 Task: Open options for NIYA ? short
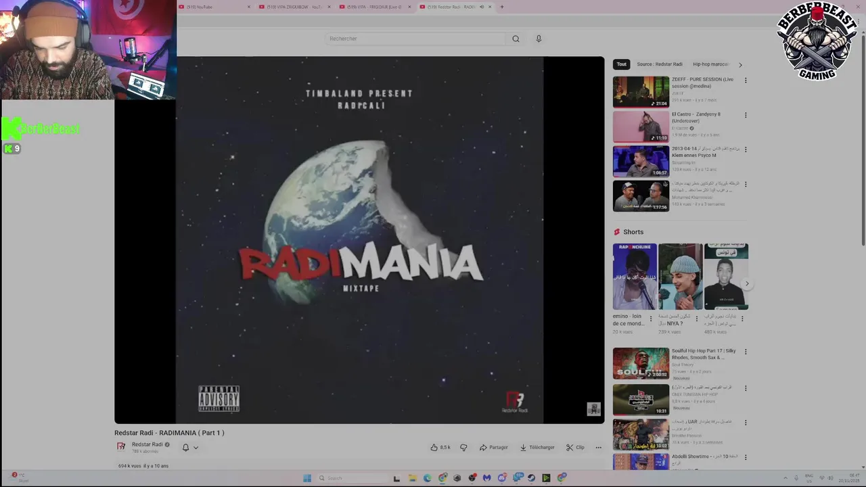pos(697,319)
